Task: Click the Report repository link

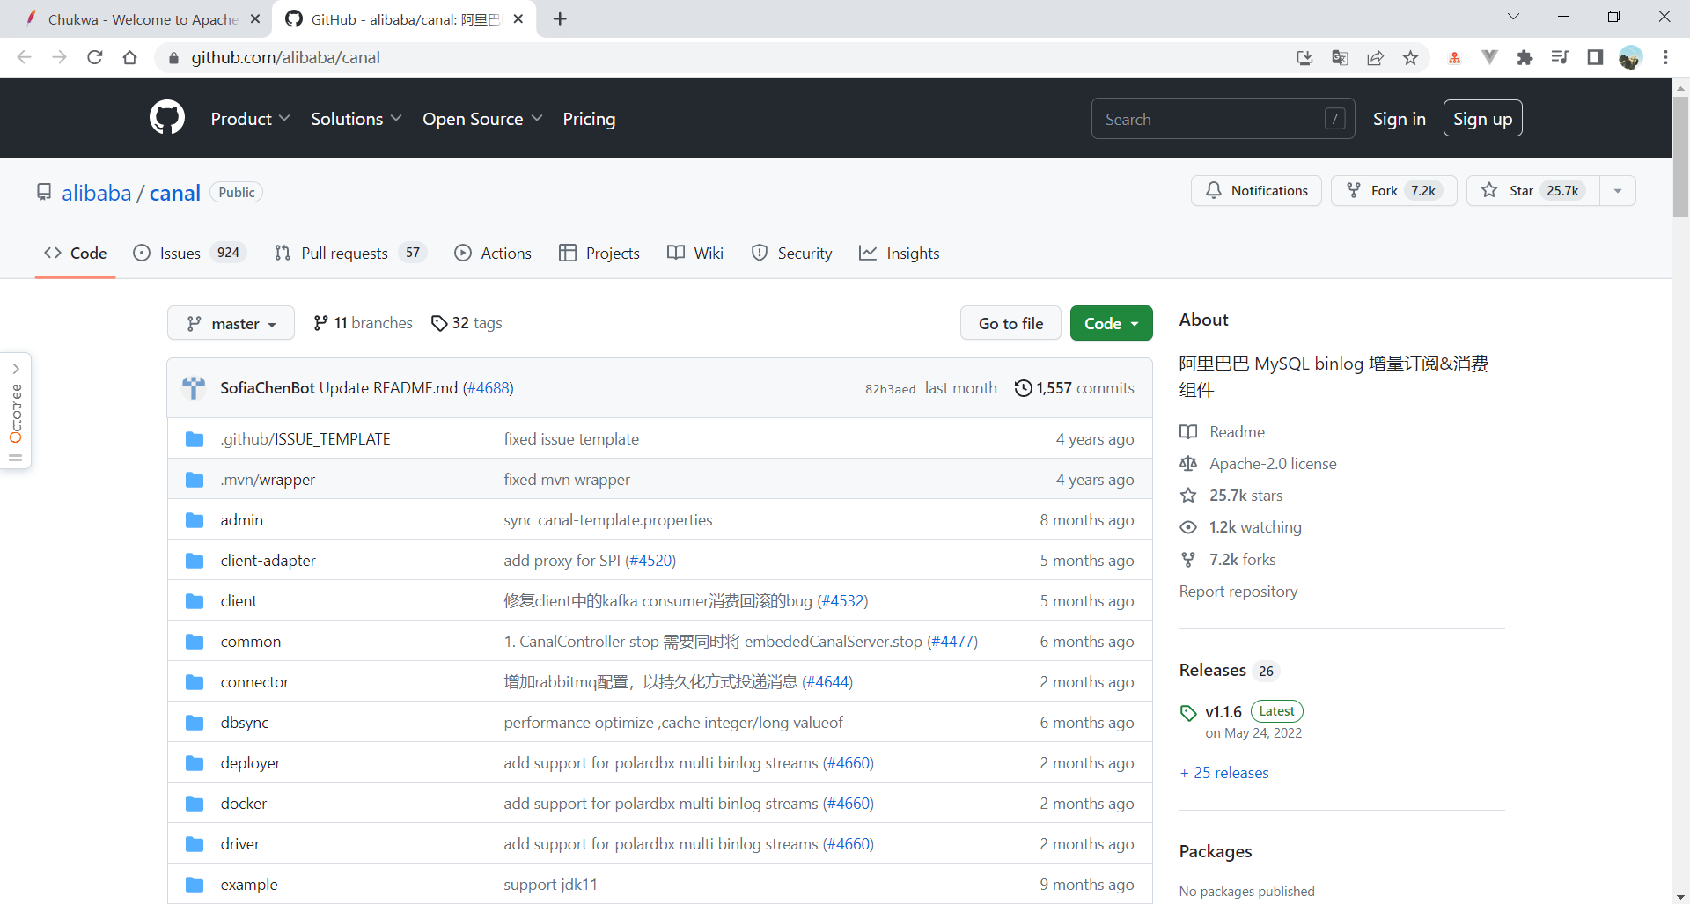Action: [x=1238, y=592]
